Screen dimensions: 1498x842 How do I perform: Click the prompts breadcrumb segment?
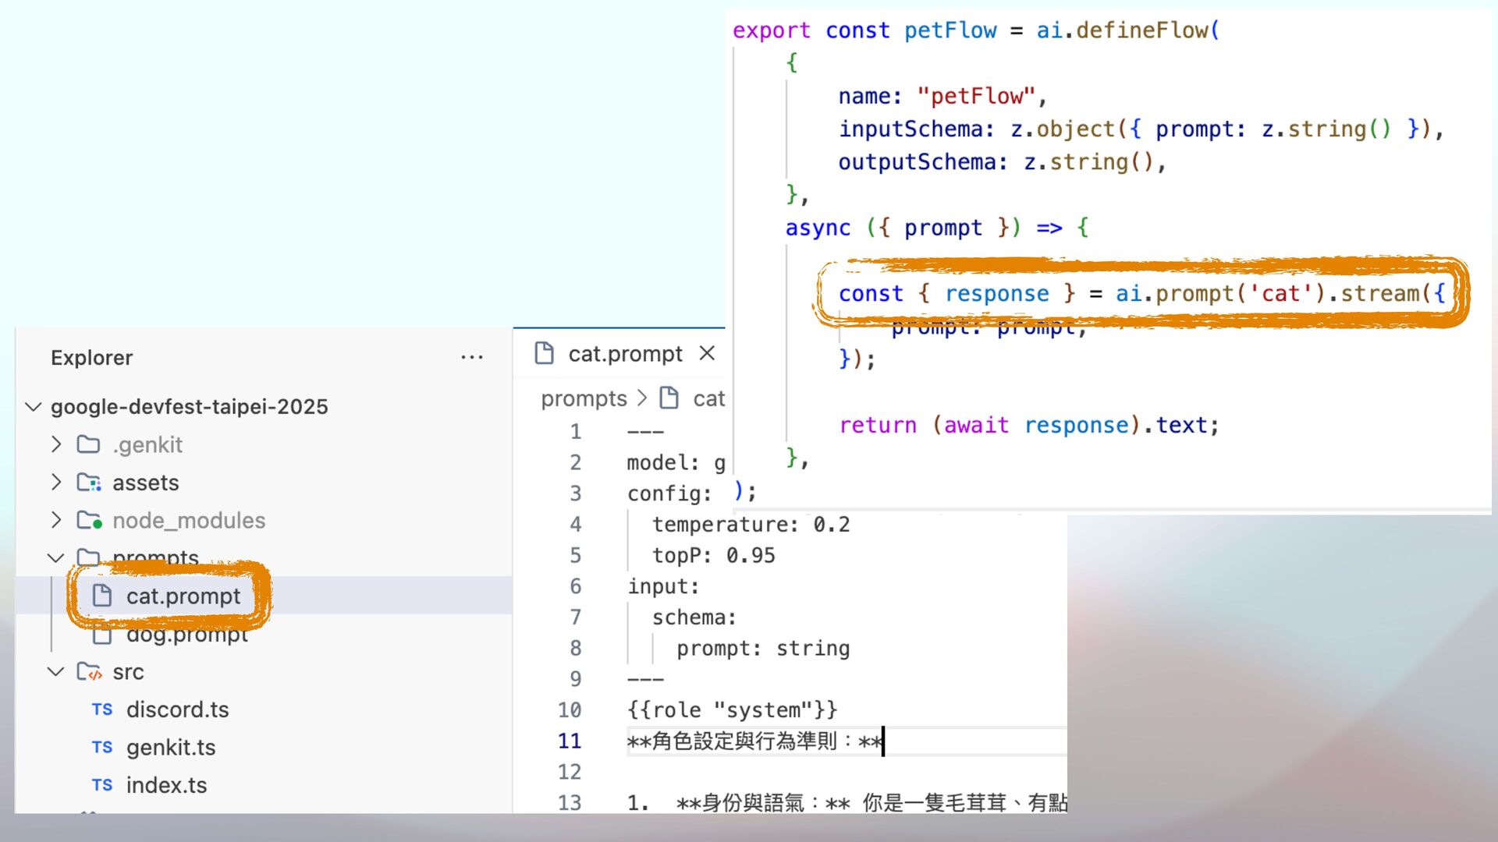tap(584, 398)
